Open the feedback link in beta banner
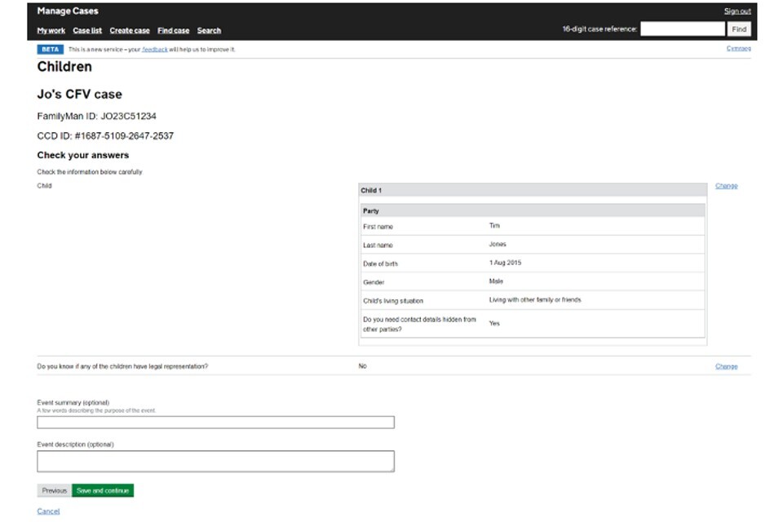The width and height of the screenshot is (783, 522). click(155, 50)
